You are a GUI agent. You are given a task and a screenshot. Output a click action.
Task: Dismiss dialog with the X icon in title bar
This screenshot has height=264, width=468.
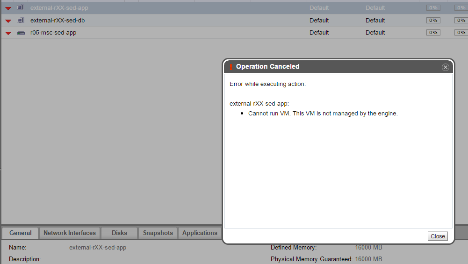pos(445,67)
